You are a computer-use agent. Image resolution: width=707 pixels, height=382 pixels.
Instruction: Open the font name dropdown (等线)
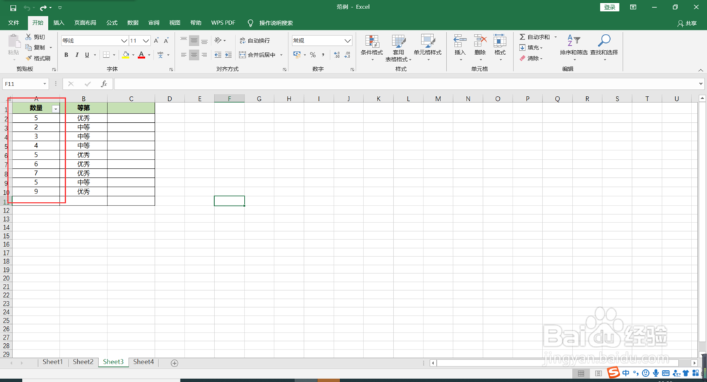[124, 40]
